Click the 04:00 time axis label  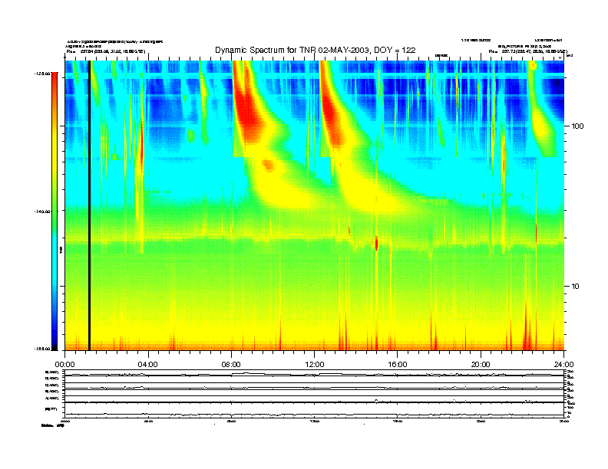point(148,365)
